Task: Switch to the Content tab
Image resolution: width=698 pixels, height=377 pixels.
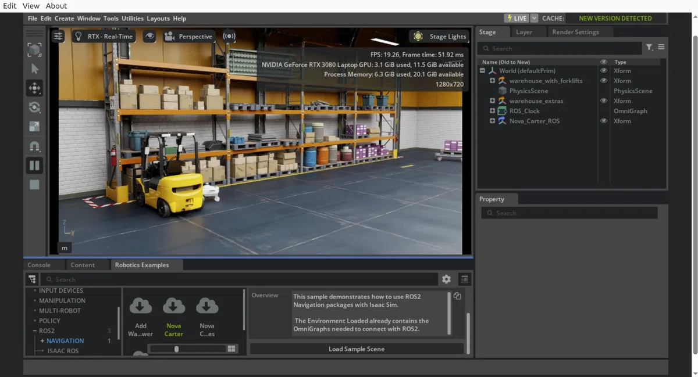Action: tap(83, 265)
